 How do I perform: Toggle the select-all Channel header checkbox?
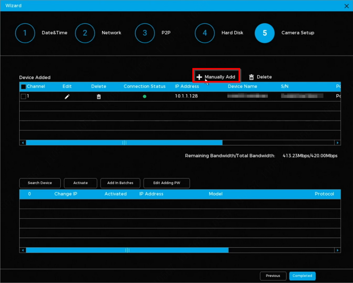[23, 87]
